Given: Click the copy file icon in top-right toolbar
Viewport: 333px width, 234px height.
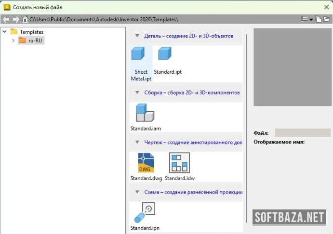Looking at the screenshot, I should click(x=318, y=19).
